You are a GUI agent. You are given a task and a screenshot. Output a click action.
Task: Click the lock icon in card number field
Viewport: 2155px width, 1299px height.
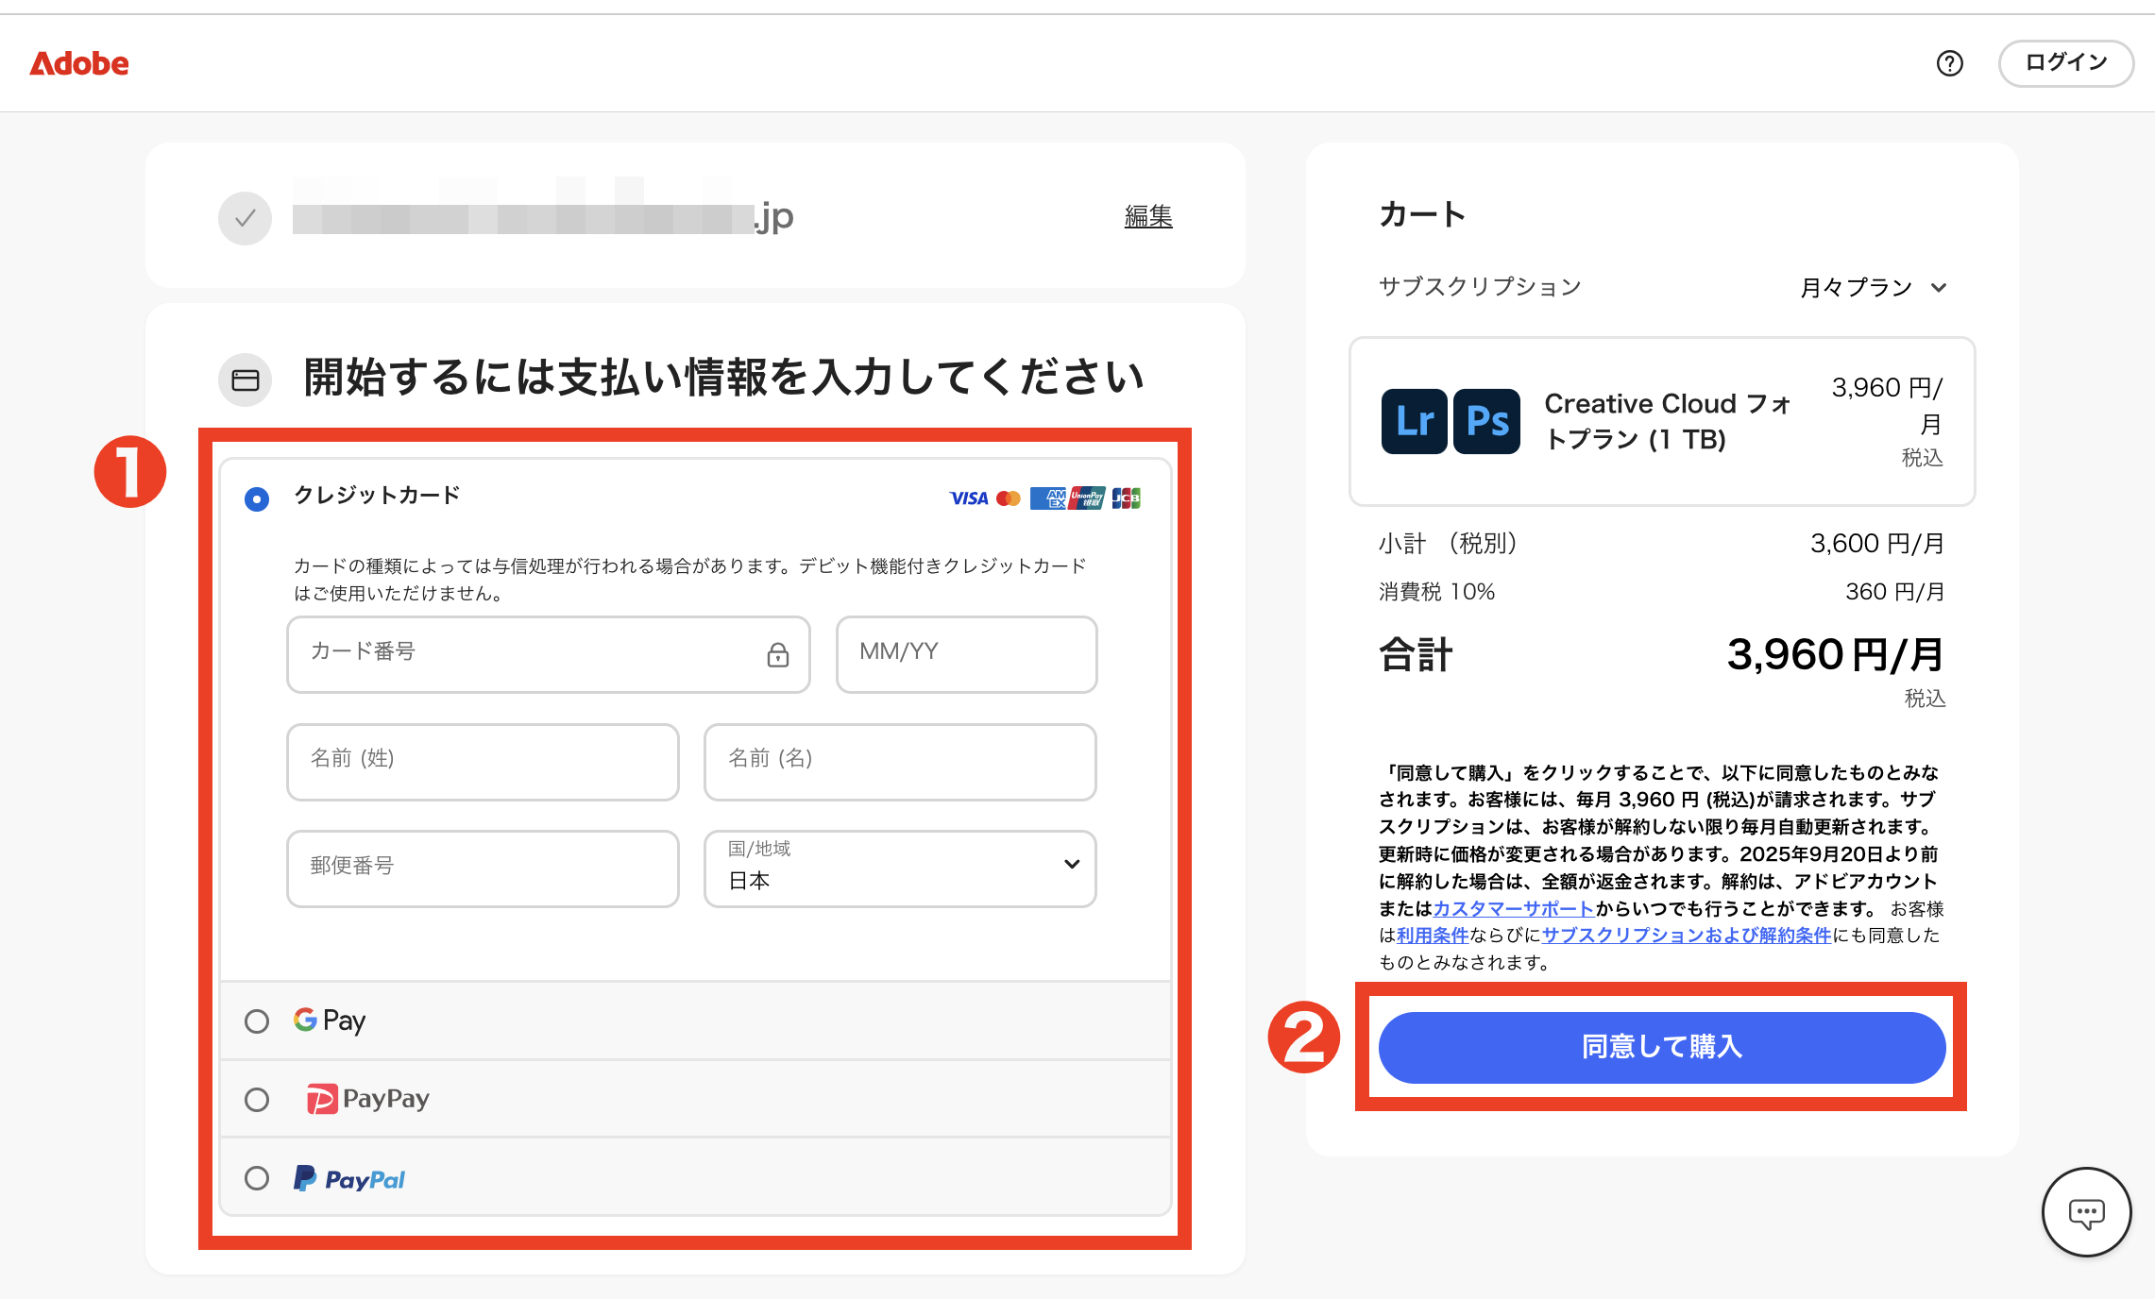(x=777, y=654)
